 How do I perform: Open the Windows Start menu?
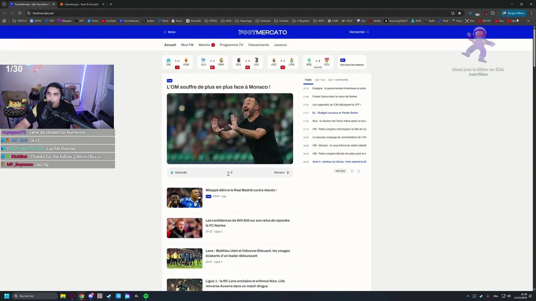point(7,296)
